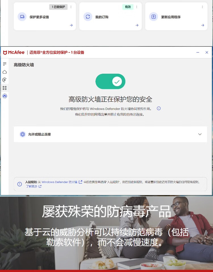Screen dimensions: 213x272
Task: Click the 有效 status badge
Action: (128, 7)
